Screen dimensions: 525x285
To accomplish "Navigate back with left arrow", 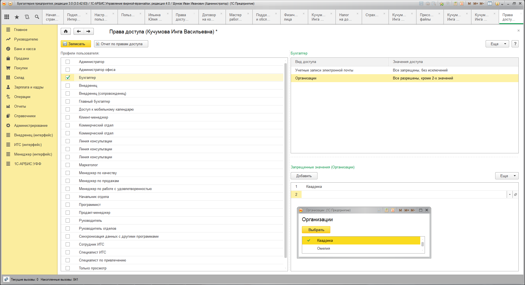I will tap(79, 31).
